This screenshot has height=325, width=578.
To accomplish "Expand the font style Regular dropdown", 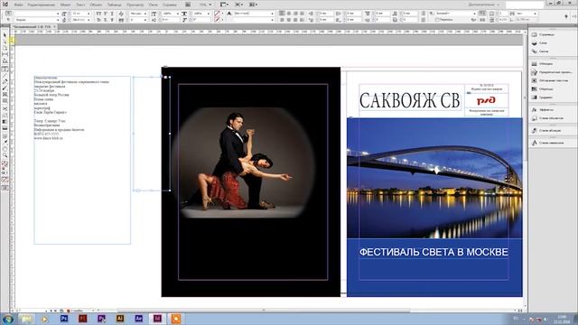I will pyautogui.click(x=57, y=20).
